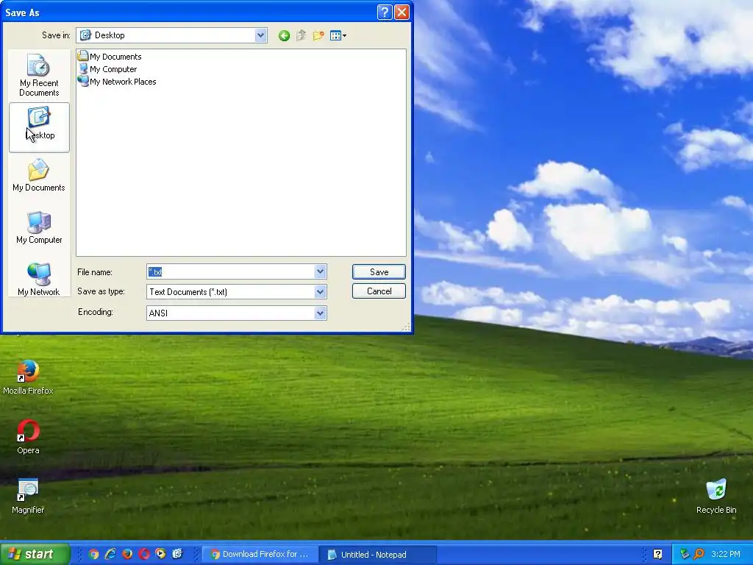Launch Chrome from Quick Launch
This screenshot has width=753, height=565.
(x=93, y=554)
